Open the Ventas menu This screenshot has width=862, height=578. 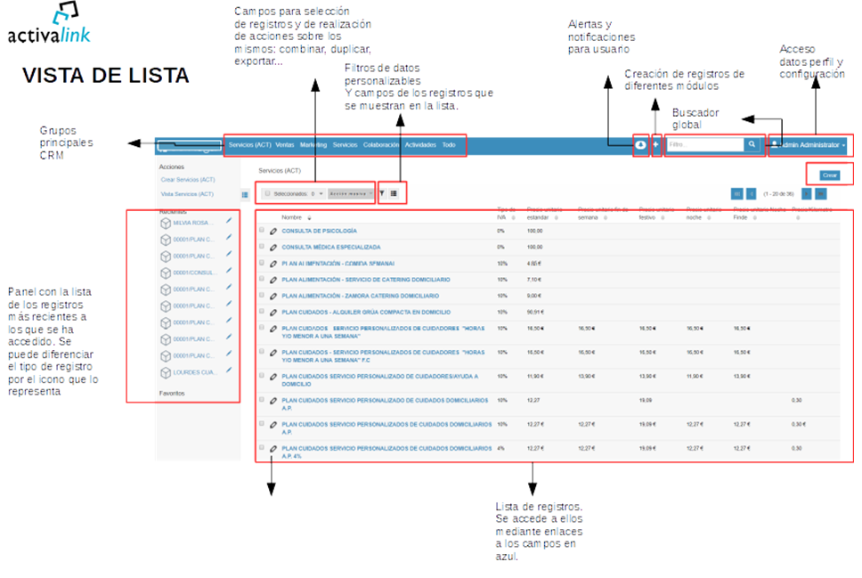tap(285, 145)
